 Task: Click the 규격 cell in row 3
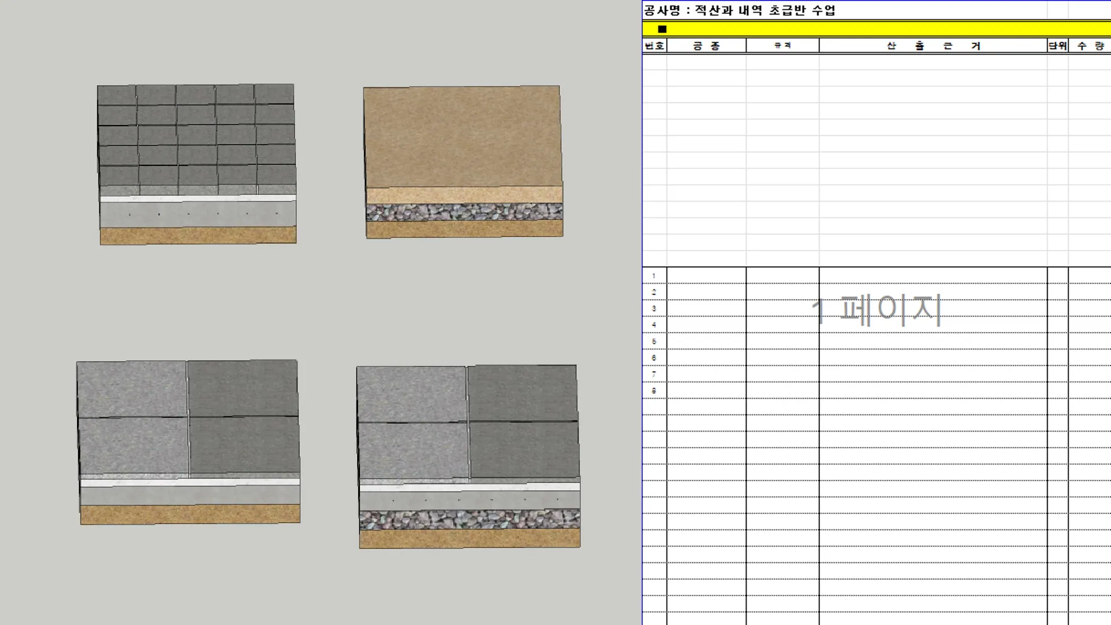tap(782, 308)
